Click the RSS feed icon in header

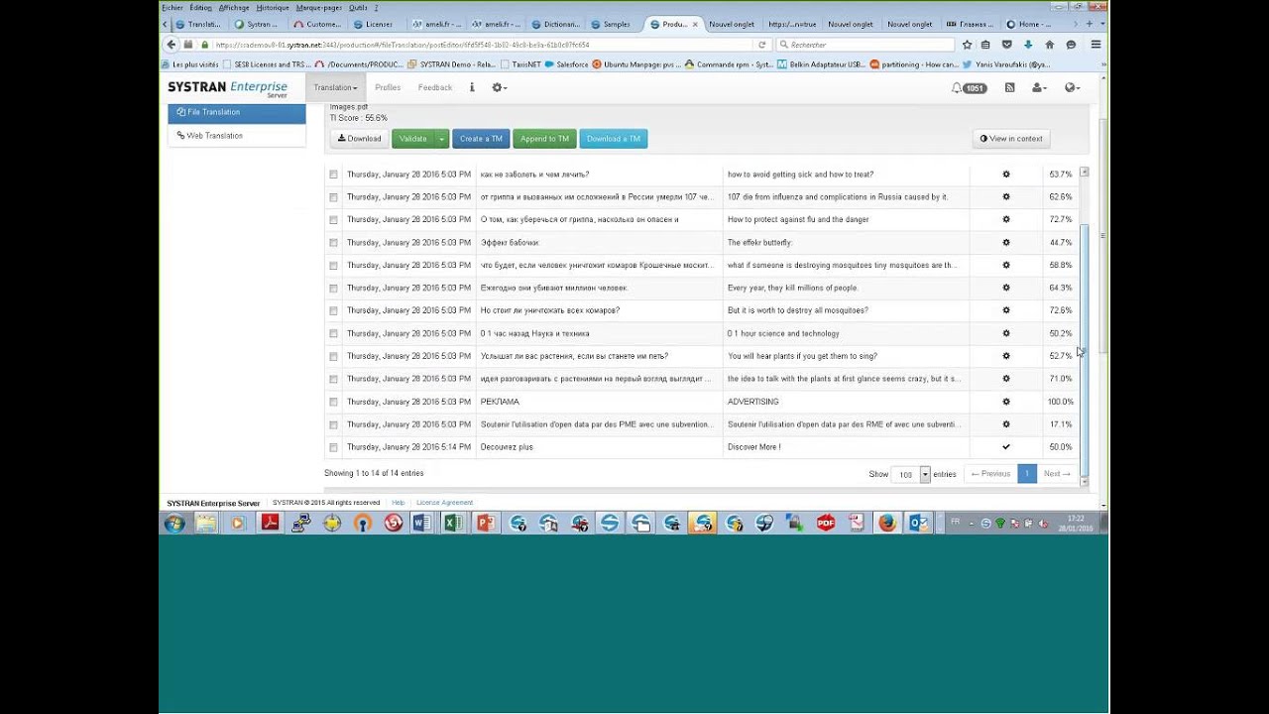1009,88
